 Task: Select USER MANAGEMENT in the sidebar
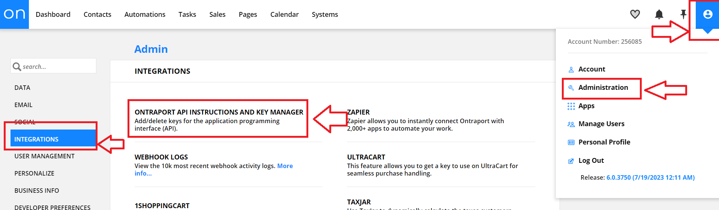(44, 156)
